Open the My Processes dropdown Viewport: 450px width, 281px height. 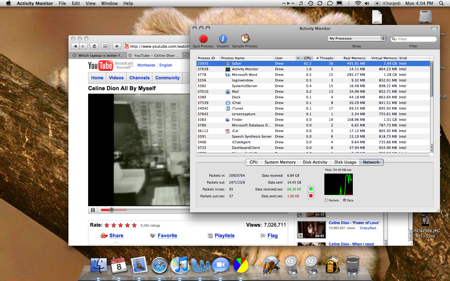(357, 38)
